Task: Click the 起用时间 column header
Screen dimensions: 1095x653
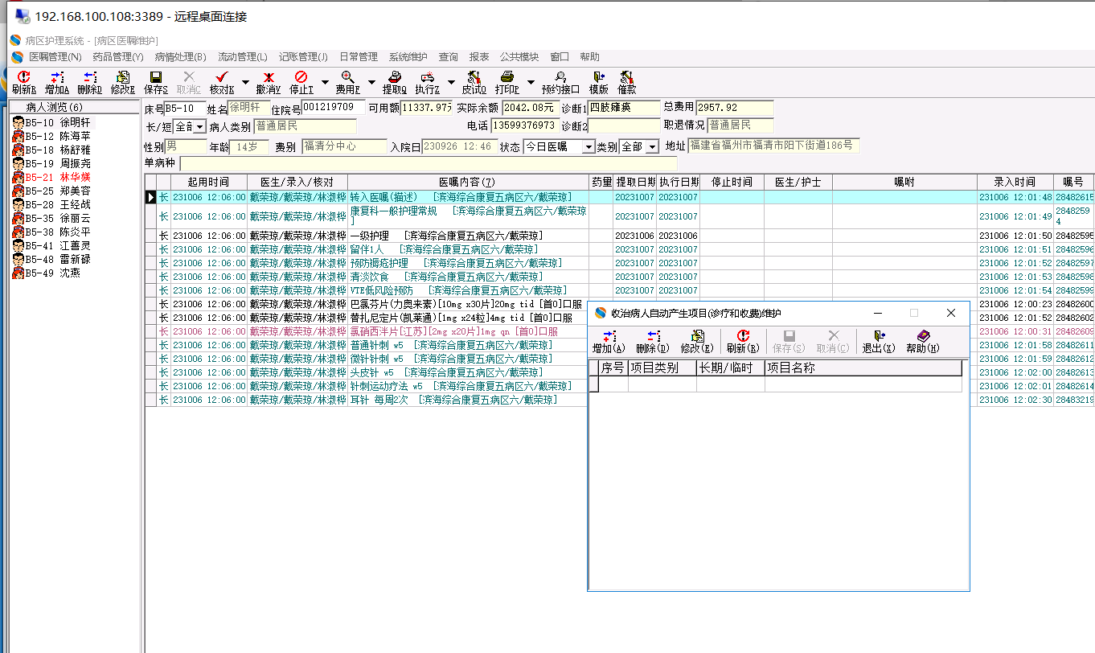Action: point(208,183)
